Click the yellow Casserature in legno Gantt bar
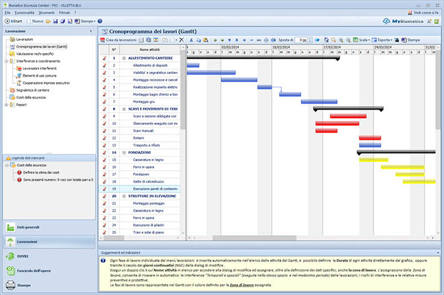The width and height of the screenshot is (444, 295). click(372, 160)
